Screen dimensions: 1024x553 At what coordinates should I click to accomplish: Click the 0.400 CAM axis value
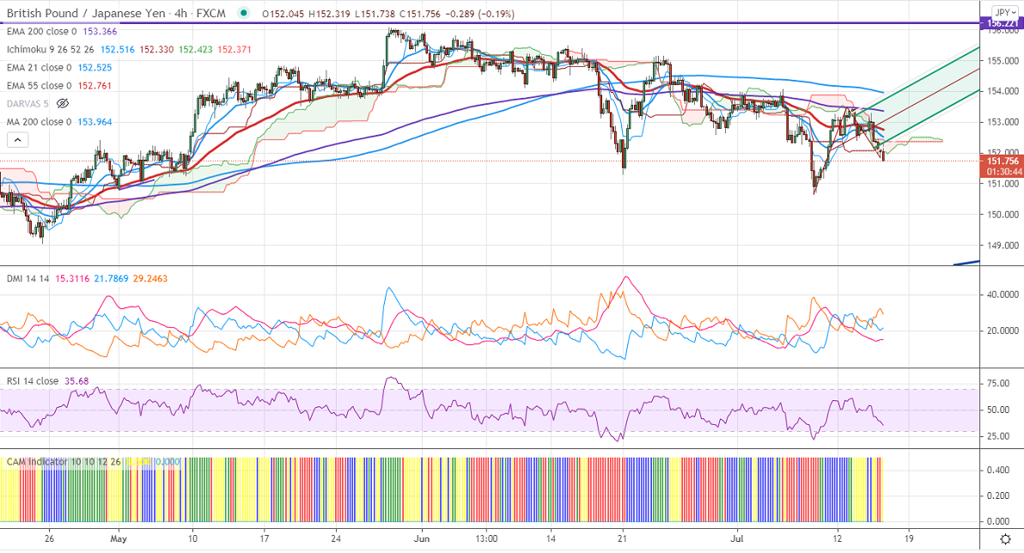(997, 470)
